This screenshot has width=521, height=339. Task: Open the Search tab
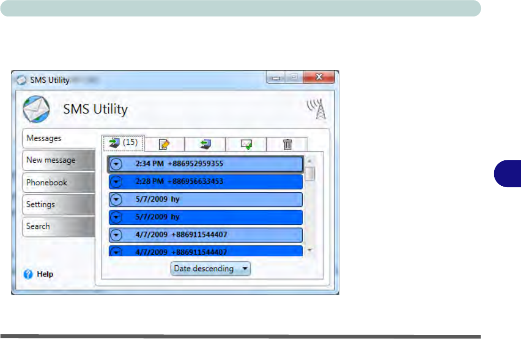58,226
